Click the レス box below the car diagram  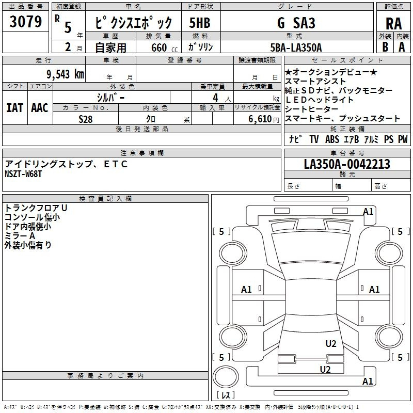point(225,395)
